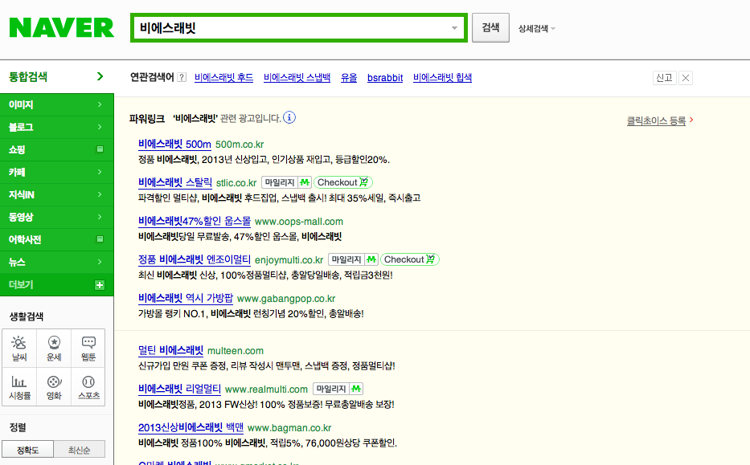The width and height of the screenshot is (750, 465).
Task: Open the 비에스래빗 역시 가방팝 link
Action: (186, 298)
